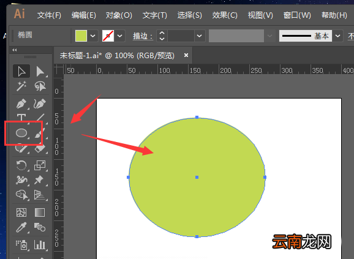Select the Symbol Sprayer tool

point(21,245)
